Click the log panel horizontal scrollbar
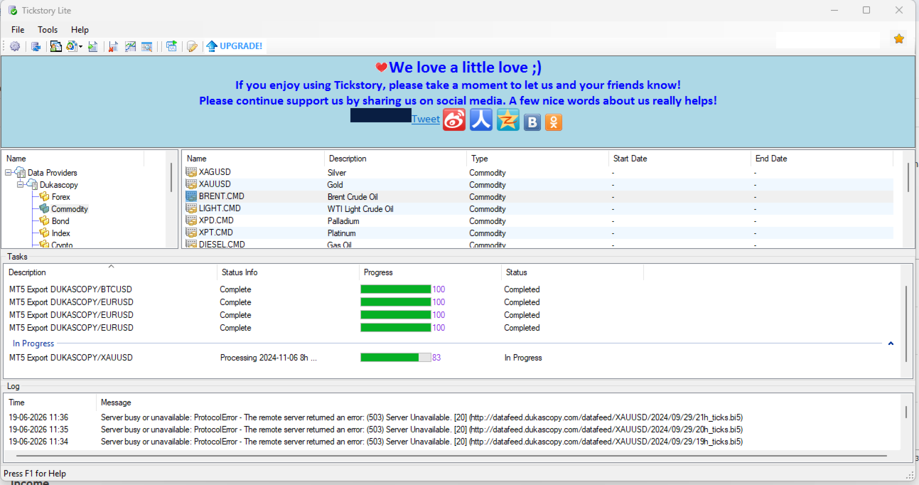Viewport: 919px width, 485px height. click(451, 455)
